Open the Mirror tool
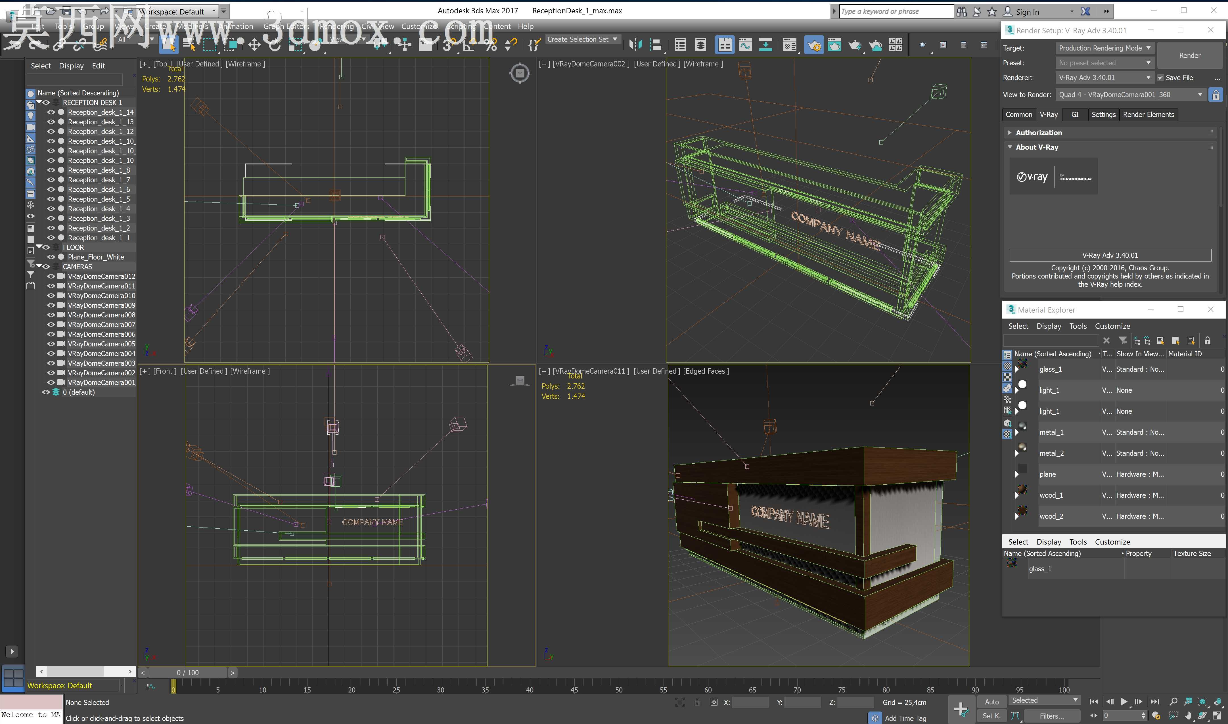This screenshot has width=1228, height=724. click(635, 45)
